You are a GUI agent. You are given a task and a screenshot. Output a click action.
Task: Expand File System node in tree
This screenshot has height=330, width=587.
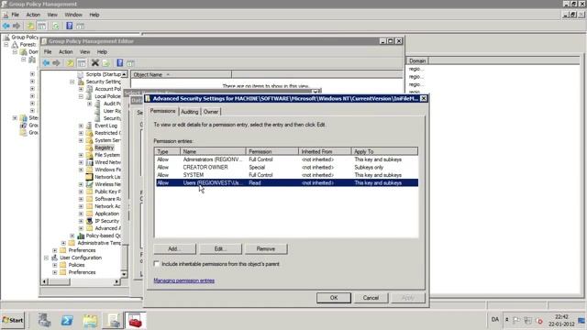[x=81, y=155]
